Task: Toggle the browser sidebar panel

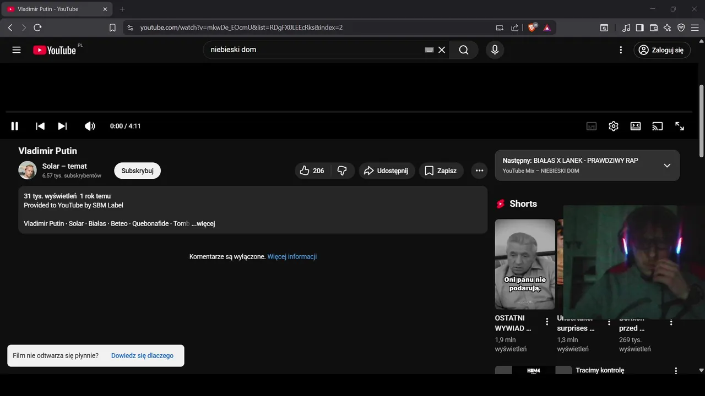Action: (639, 28)
